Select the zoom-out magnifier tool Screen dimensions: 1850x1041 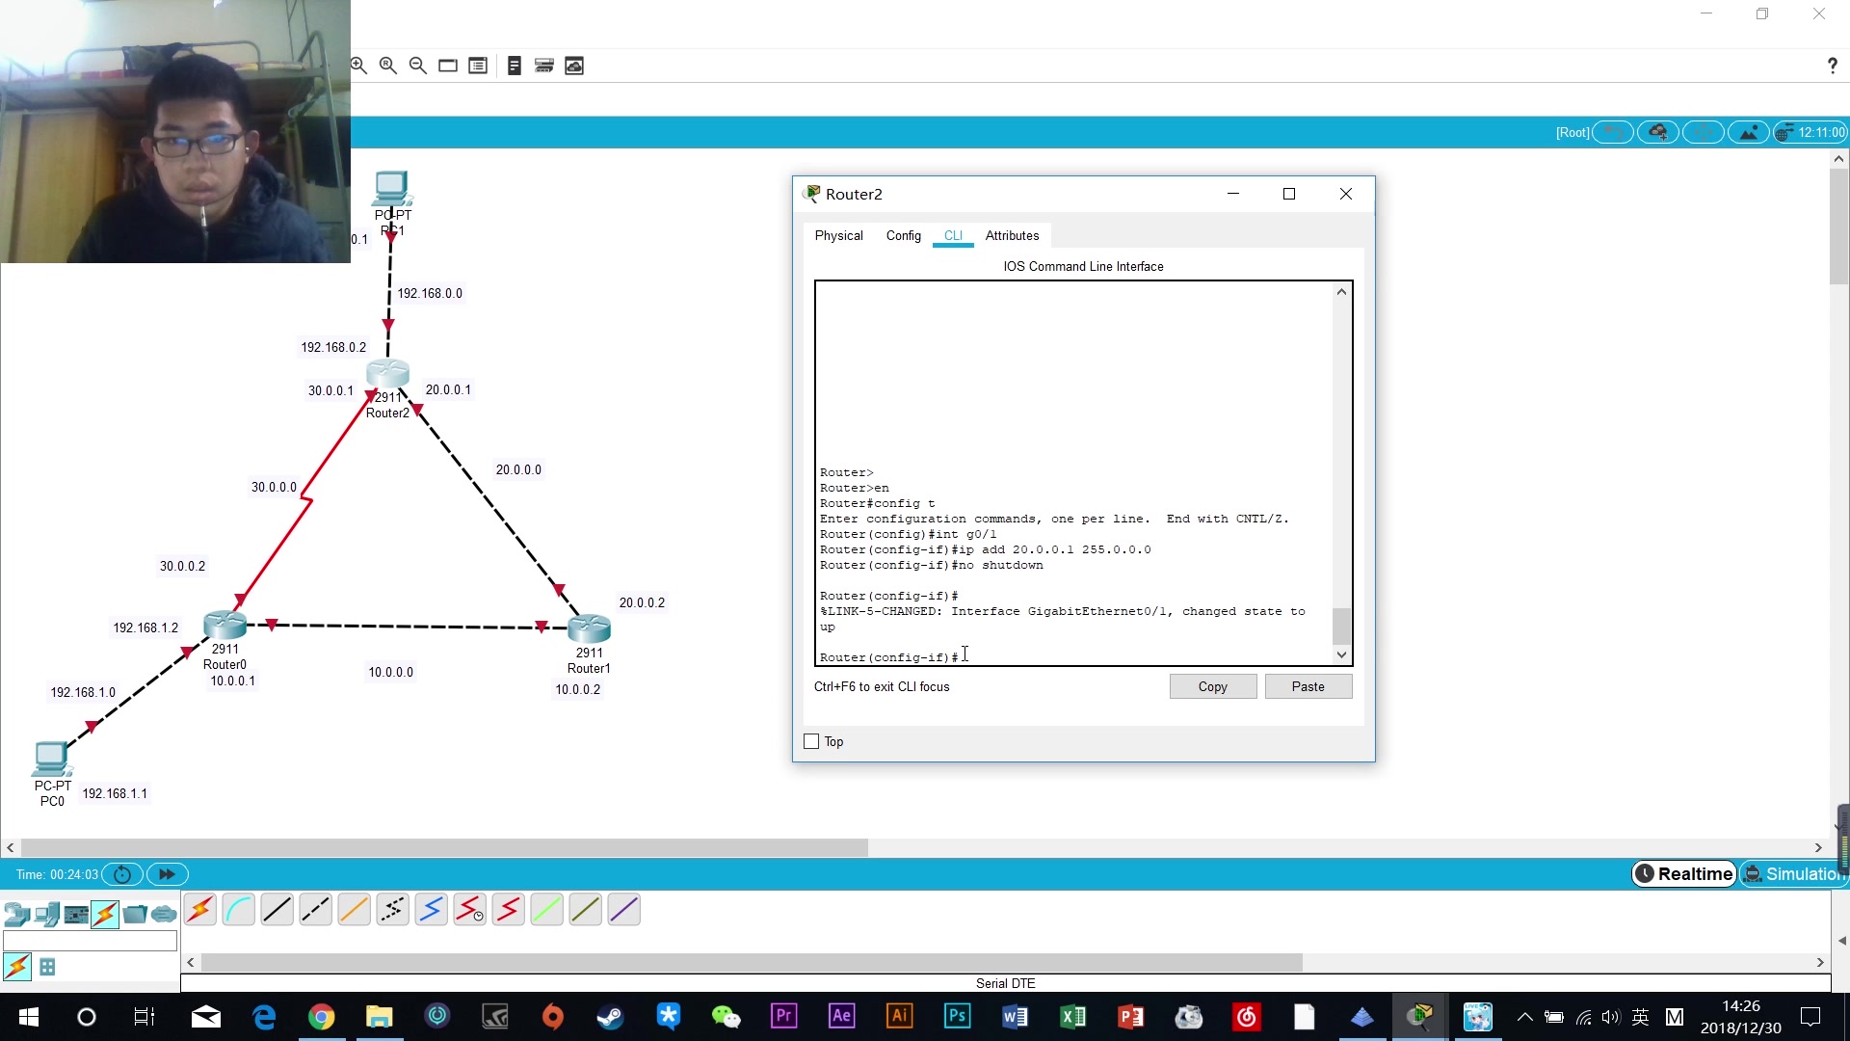pos(419,65)
